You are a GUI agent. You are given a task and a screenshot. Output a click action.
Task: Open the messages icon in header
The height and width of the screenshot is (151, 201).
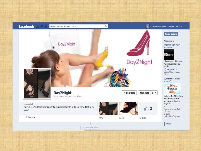pos(42,27)
